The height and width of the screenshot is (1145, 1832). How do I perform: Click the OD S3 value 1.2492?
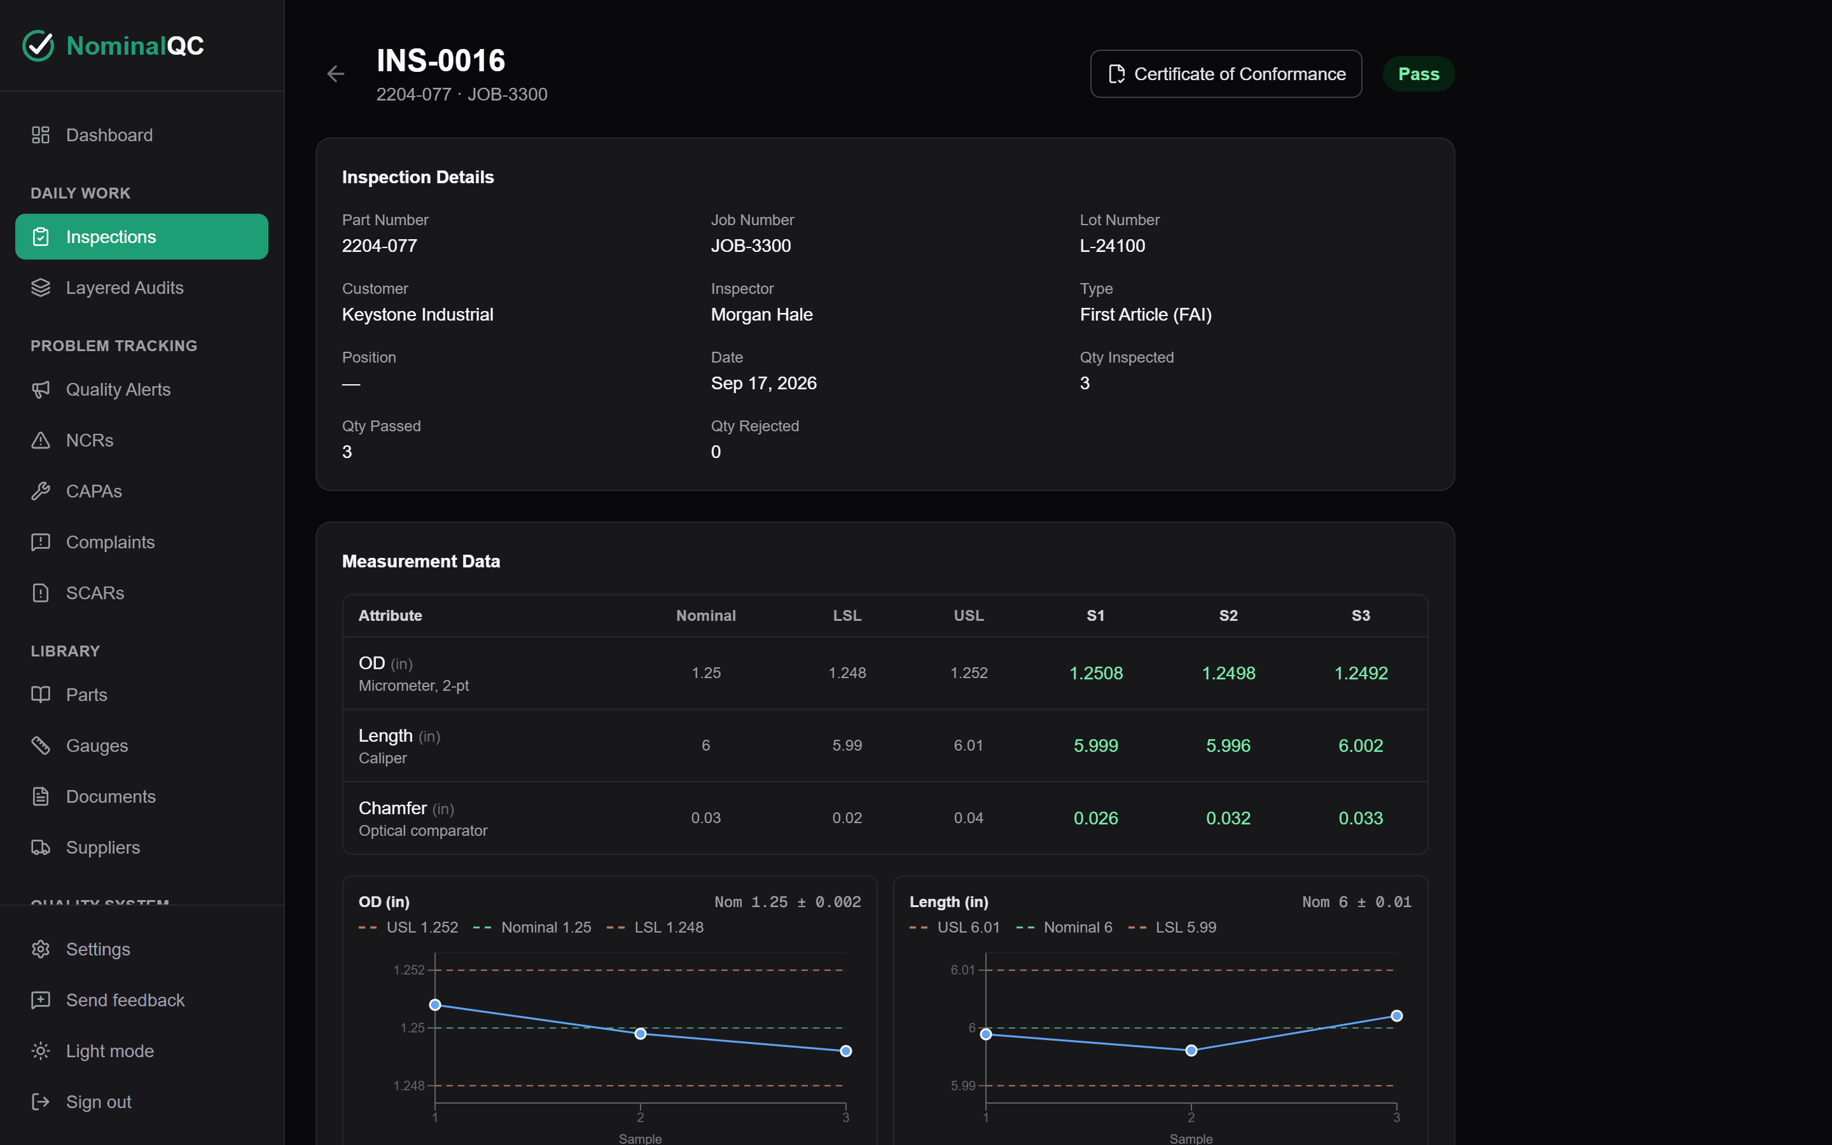tap(1361, 673)
